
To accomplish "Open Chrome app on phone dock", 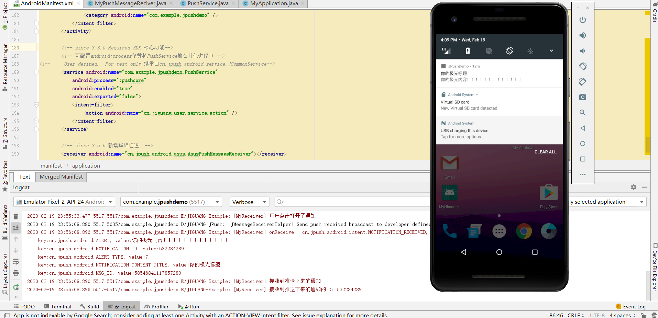I will pyautogui.click(x=524, y=231).
